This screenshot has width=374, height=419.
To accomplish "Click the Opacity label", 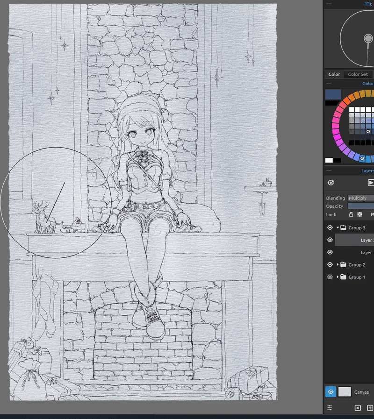I will [334, 206].
